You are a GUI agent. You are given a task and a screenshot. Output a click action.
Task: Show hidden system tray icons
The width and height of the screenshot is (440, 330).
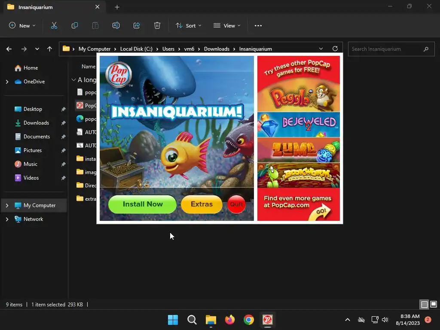347,320
